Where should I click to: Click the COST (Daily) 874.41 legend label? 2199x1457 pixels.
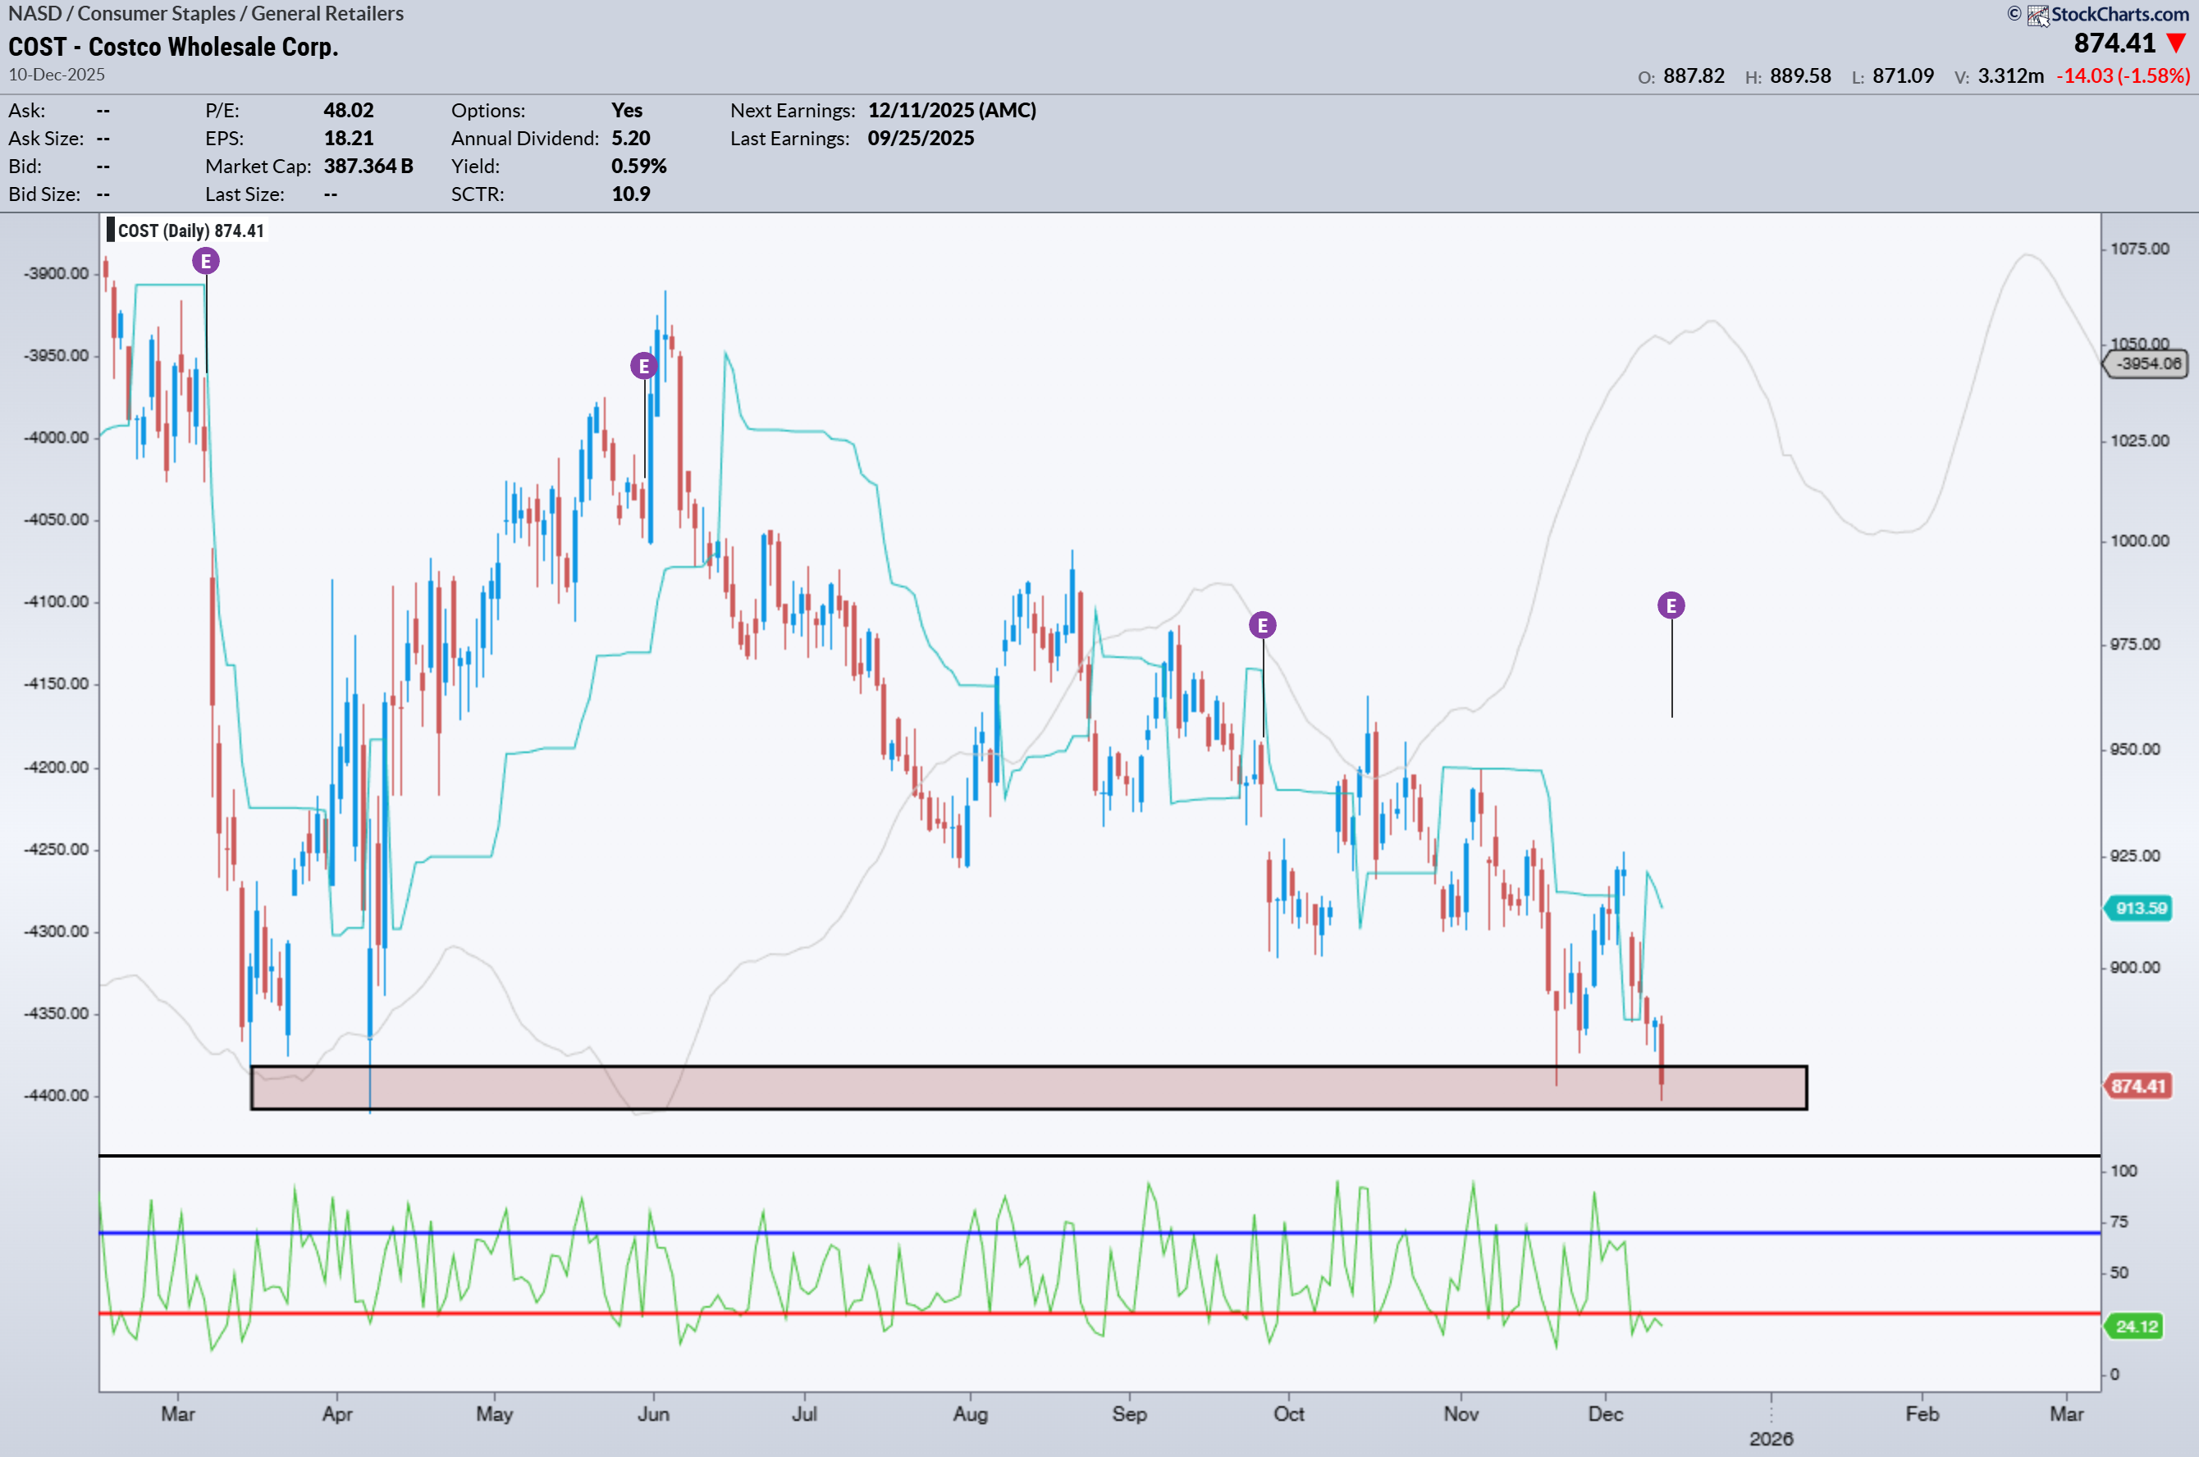tap(190, 231)
